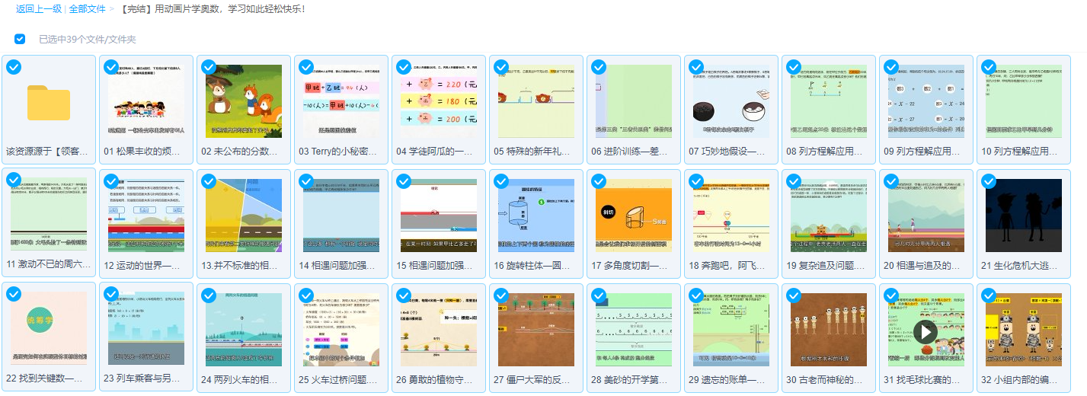1087x396 pixels.
Task: Click the 返回上一级 link
Action: 38,9
